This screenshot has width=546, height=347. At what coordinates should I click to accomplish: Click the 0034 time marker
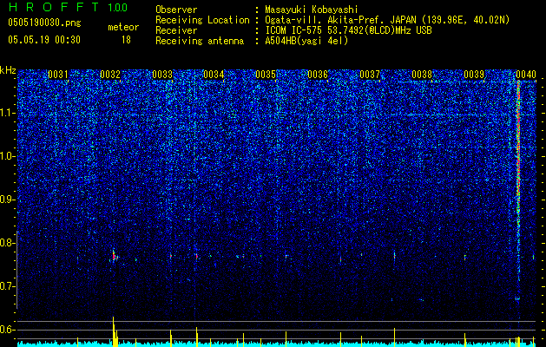point(214,75)
